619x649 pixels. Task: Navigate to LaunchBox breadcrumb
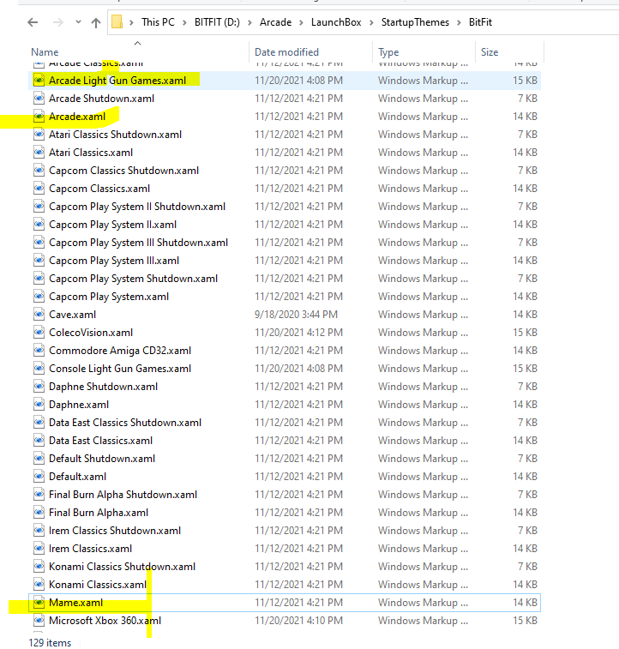(x=336, y=22)
